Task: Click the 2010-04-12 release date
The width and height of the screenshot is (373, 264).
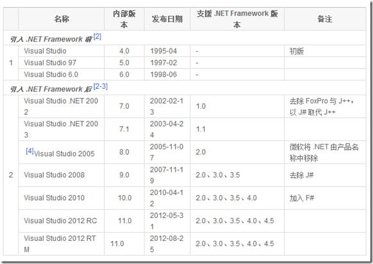Action: 167,198
